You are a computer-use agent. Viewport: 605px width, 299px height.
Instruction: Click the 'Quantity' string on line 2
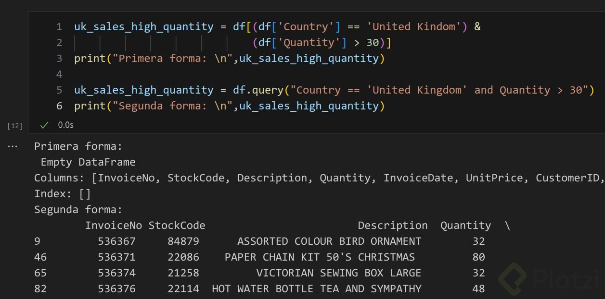coord(315,43)
